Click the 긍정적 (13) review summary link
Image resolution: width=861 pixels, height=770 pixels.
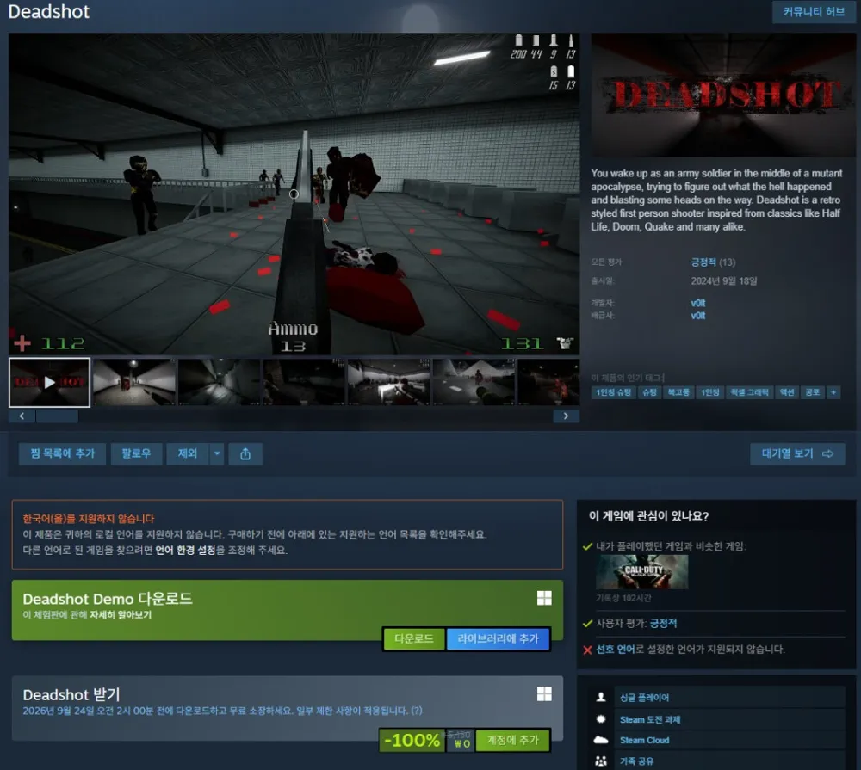pyautogui.click(x=713, y=262)
